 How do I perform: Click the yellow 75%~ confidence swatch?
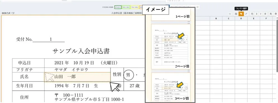(134, 7)
